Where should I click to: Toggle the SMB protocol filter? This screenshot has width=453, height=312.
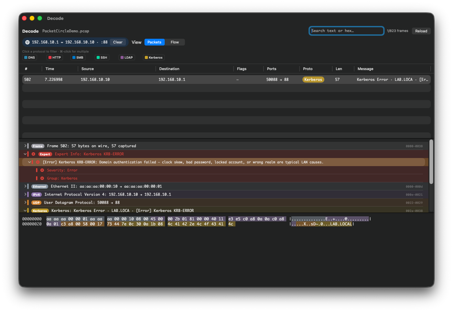78,58
